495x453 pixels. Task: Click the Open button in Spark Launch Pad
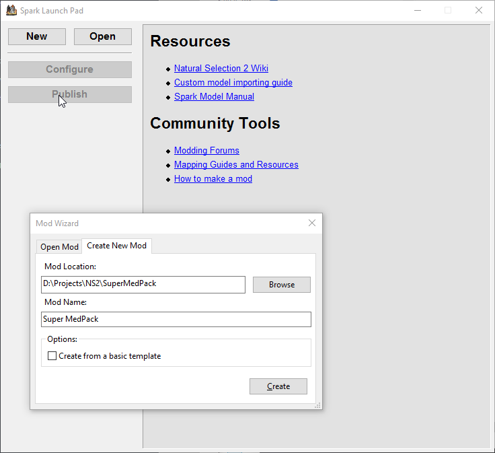[103, 36]
